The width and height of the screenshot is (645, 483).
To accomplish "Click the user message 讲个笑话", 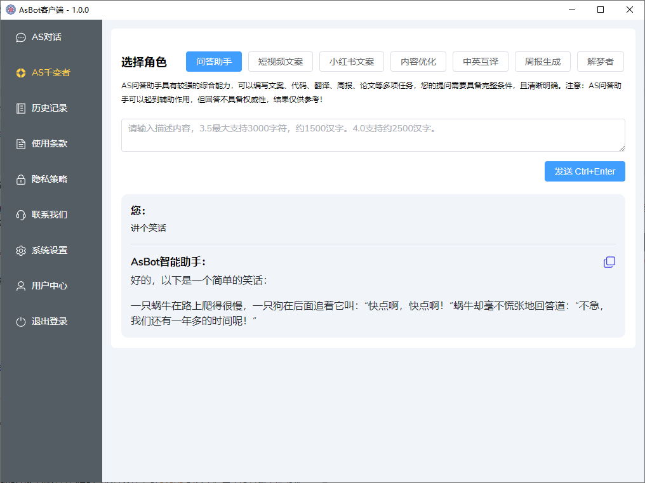I will (149, 228).
